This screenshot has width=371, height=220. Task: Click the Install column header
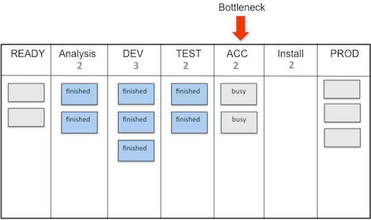[290, 53]
